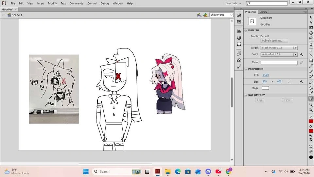Select the Text tool
The height and width of the screenshot is (177, 314).
tap(311, 49)
